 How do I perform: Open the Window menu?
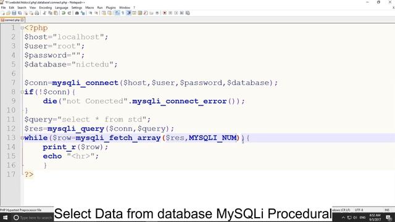(125, 7)
